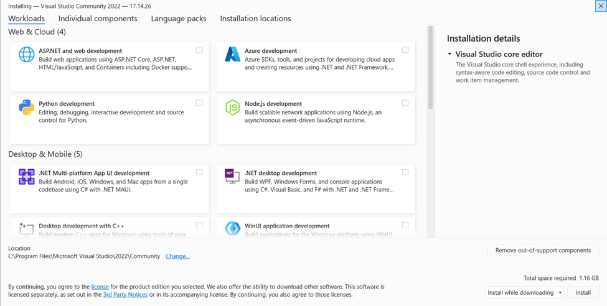Switch to the Individual components tab

98,19
